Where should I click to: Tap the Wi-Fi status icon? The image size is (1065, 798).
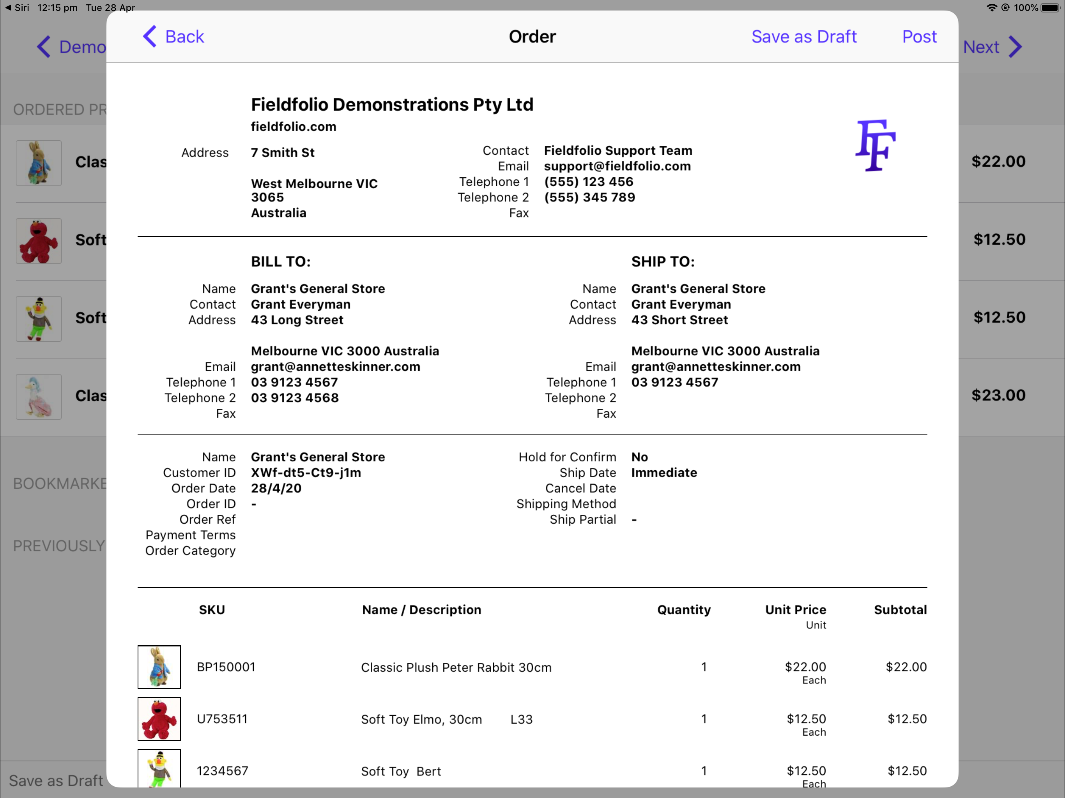click(991, 8)
